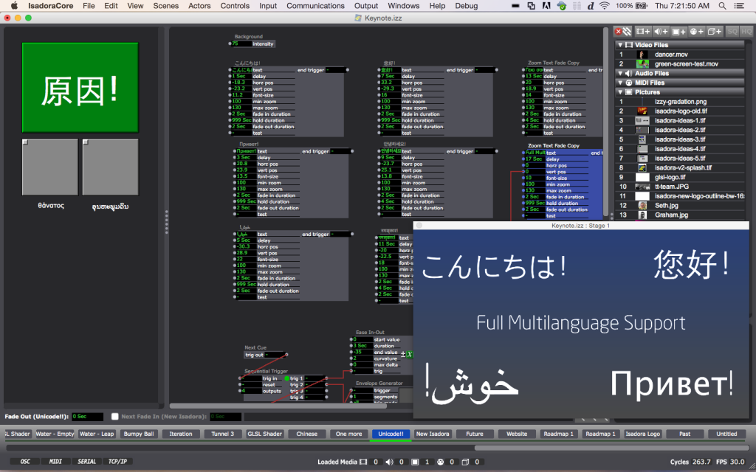The image size is (756, 472).
Task: Toggle the OSC status indicator
Action: tap(24, 462)
